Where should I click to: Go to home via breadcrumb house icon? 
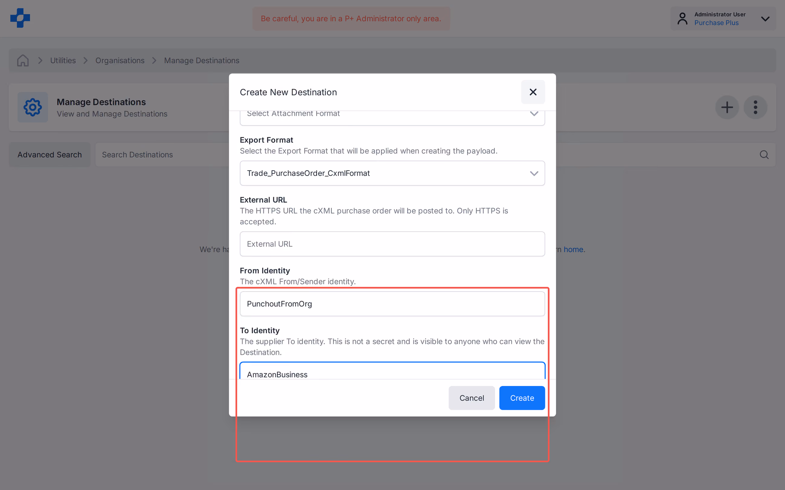(x=23, y=61)
